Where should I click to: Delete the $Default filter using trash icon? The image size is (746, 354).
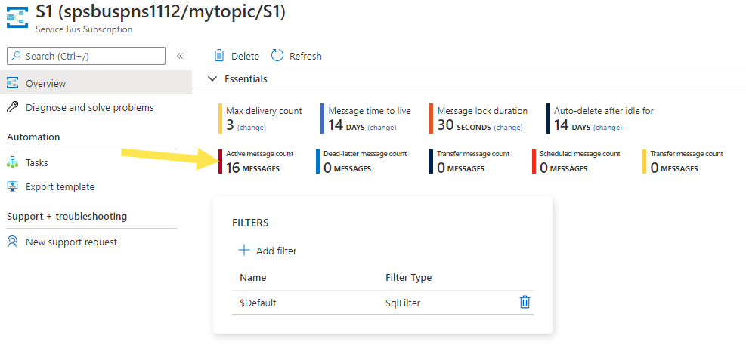point(525,302)
